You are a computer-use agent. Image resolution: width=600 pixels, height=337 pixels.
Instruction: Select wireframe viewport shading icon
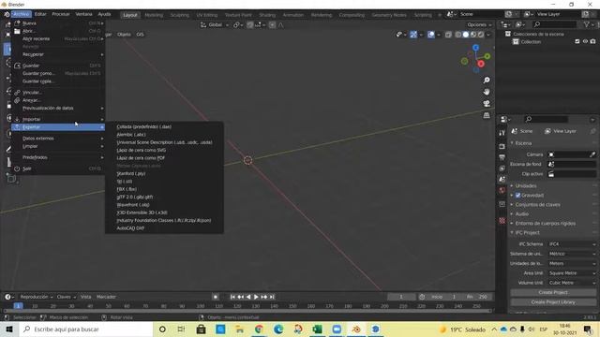click(458, 35)
